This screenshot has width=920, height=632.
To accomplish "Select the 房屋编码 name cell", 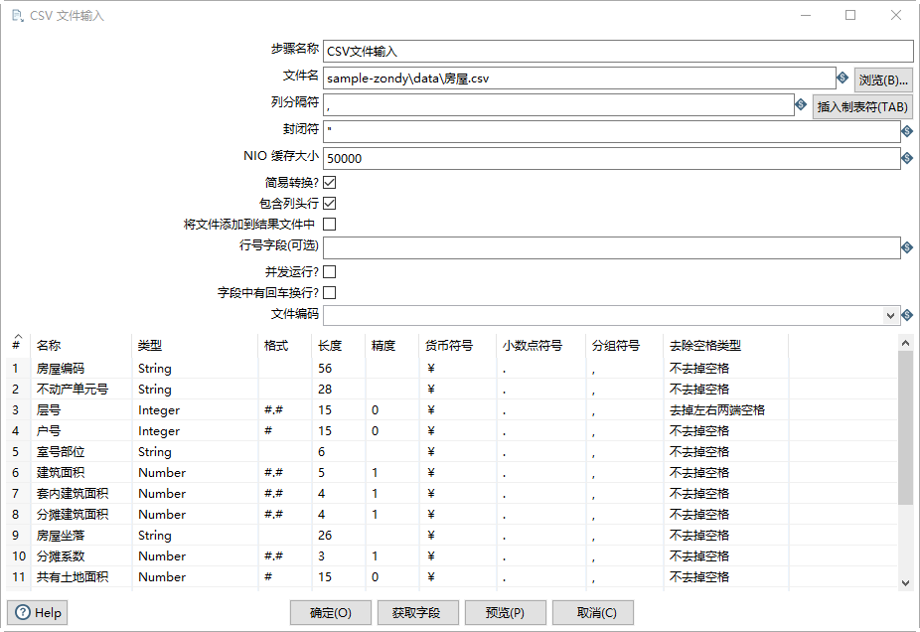I will click(80, 369).
